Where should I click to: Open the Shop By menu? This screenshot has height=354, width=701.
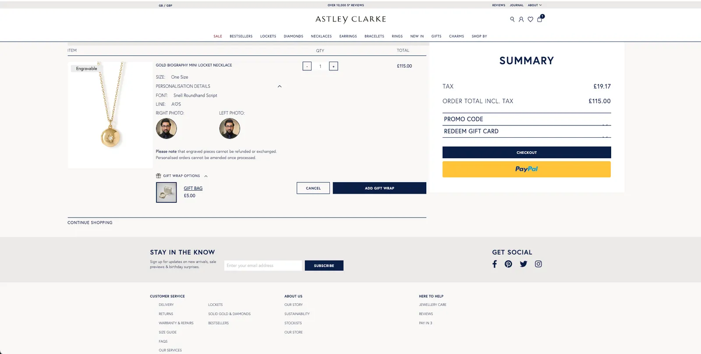click(479, 36)
